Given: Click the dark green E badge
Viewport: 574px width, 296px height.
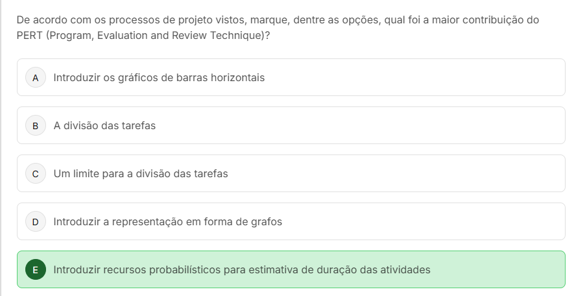Looking at the screenshot, I should pyautogui.click(x=36, y=269).
